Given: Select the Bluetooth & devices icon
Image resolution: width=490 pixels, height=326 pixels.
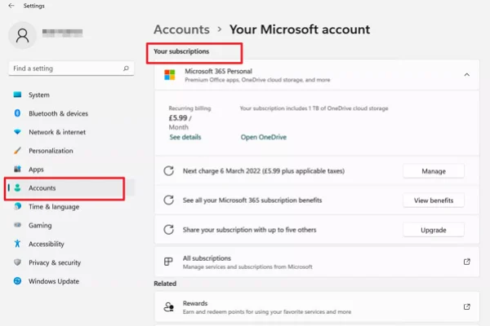Looking at the screenshot, I should pyautogui.click(x=17, y=113).
